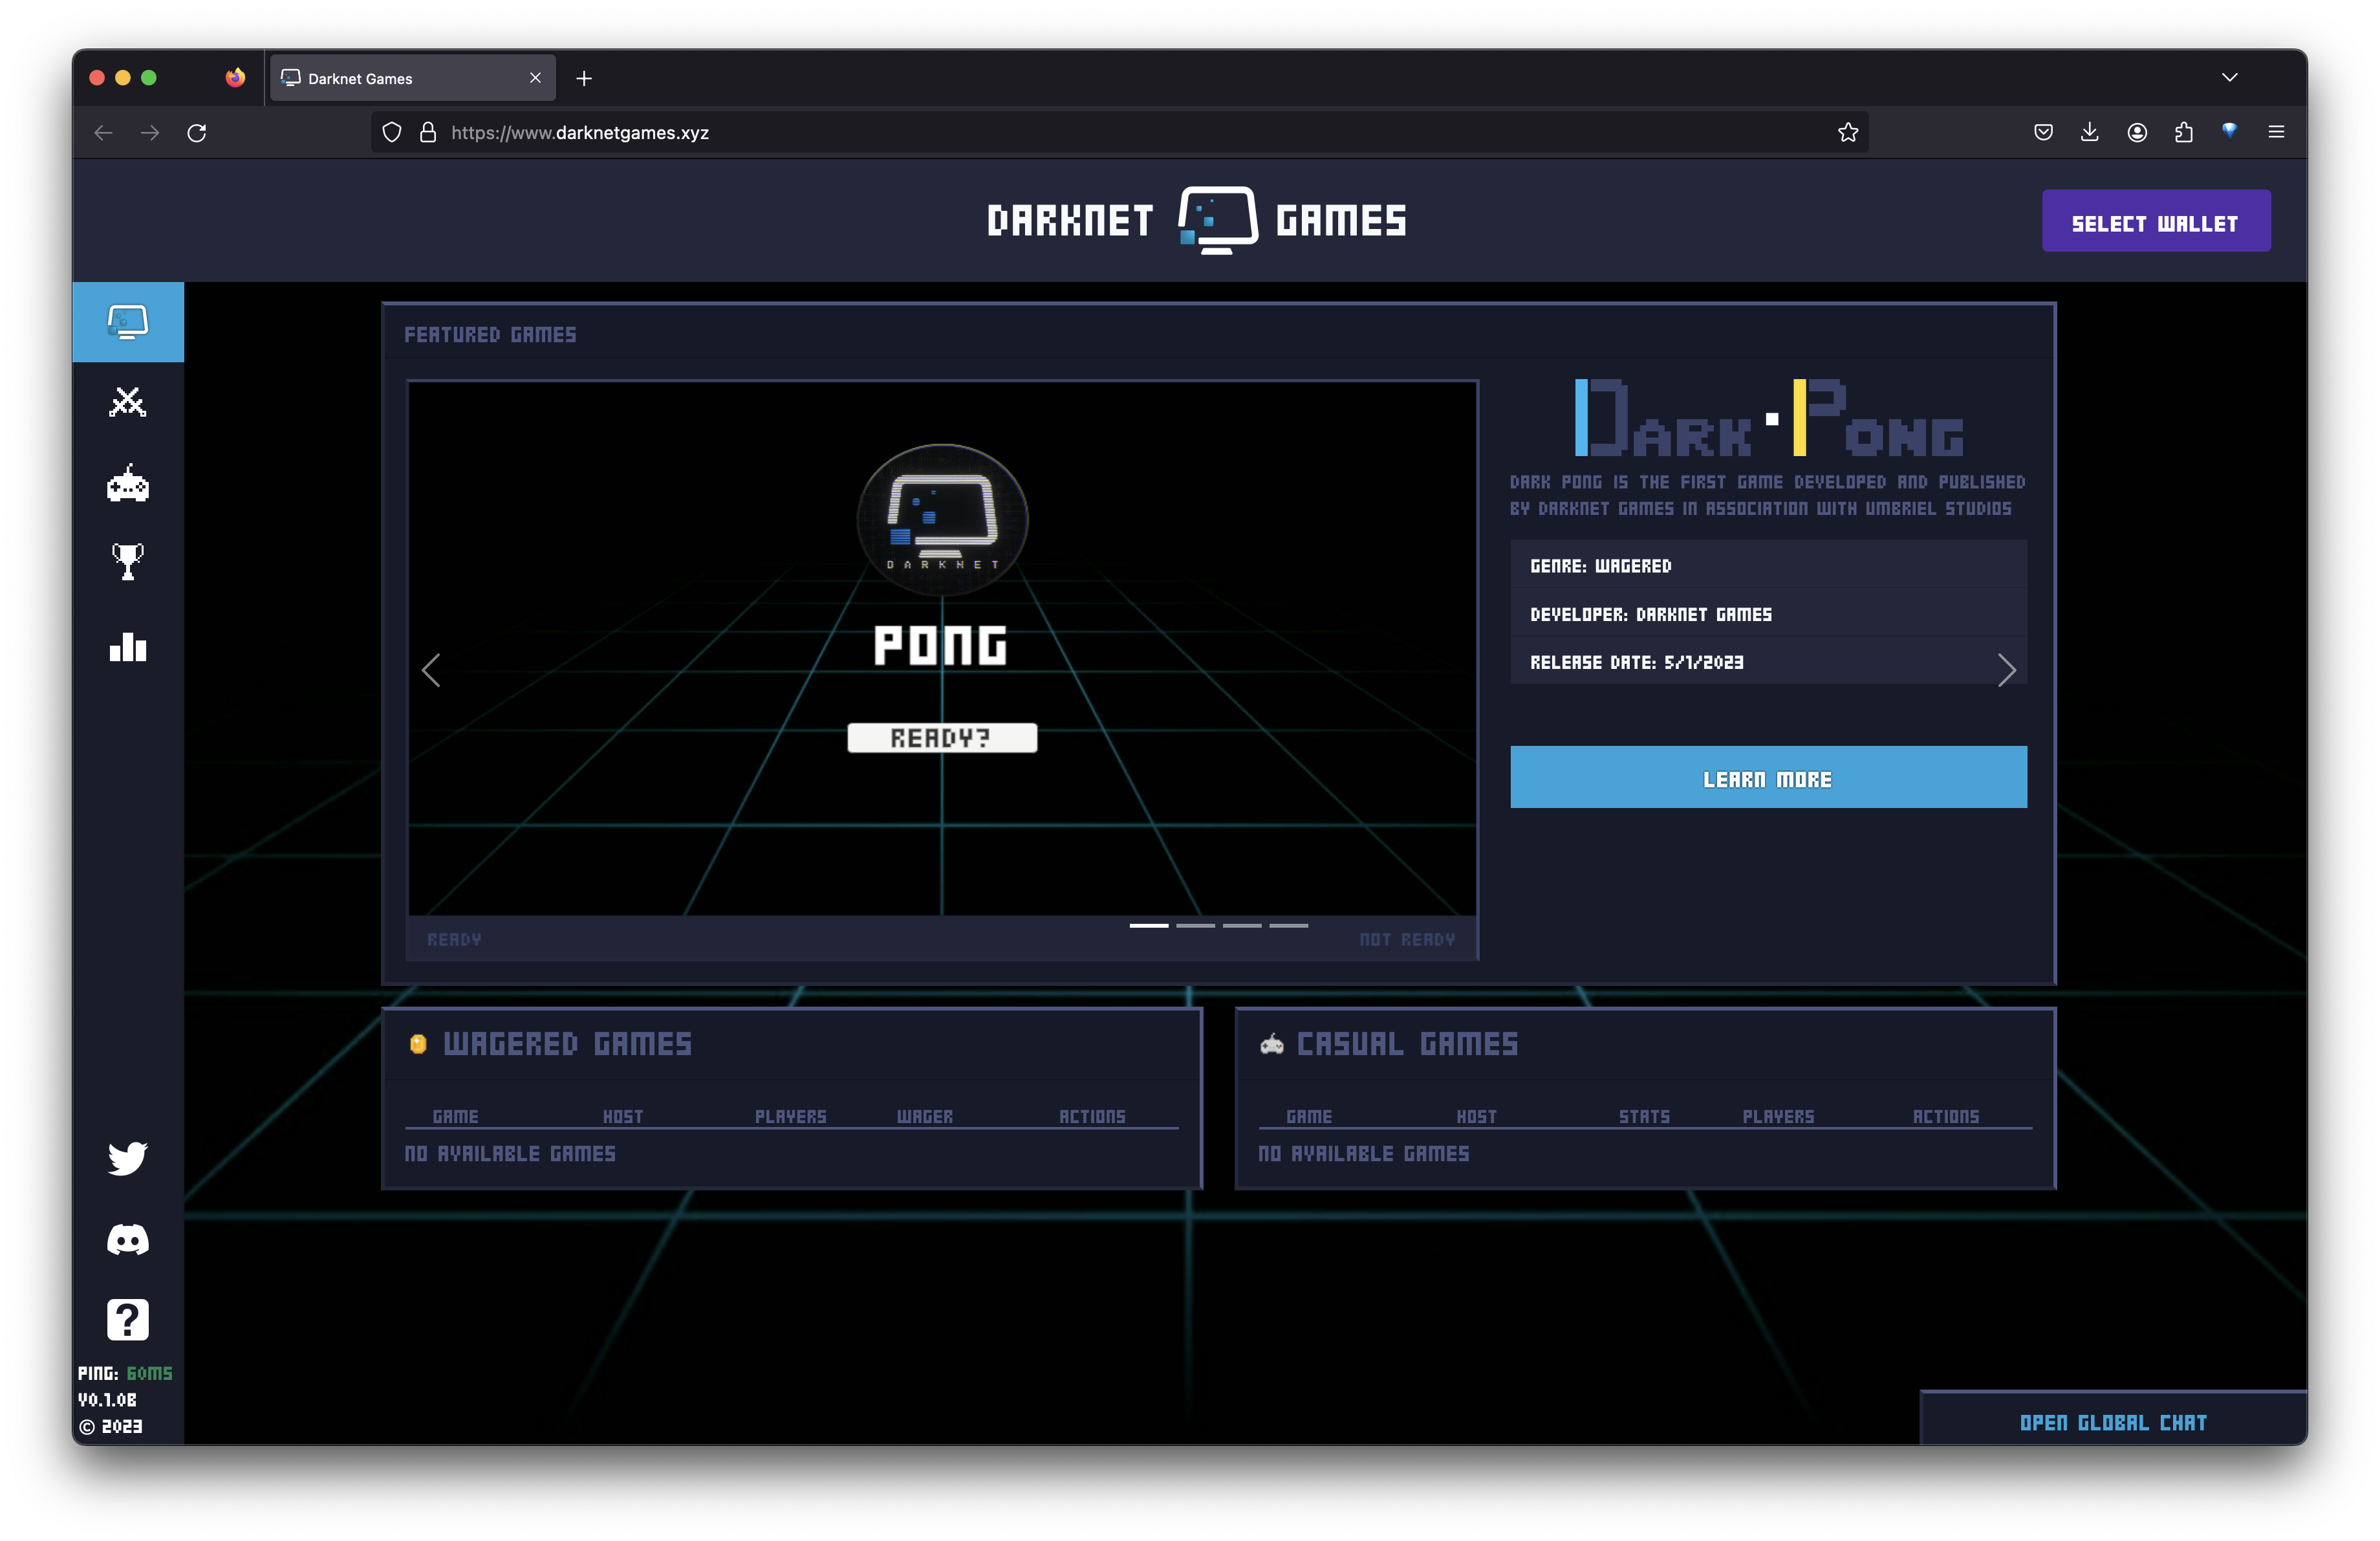Click the Developer: Darknet Games row
Screen dimensions: 2380x1541
tap(1768, 614)
